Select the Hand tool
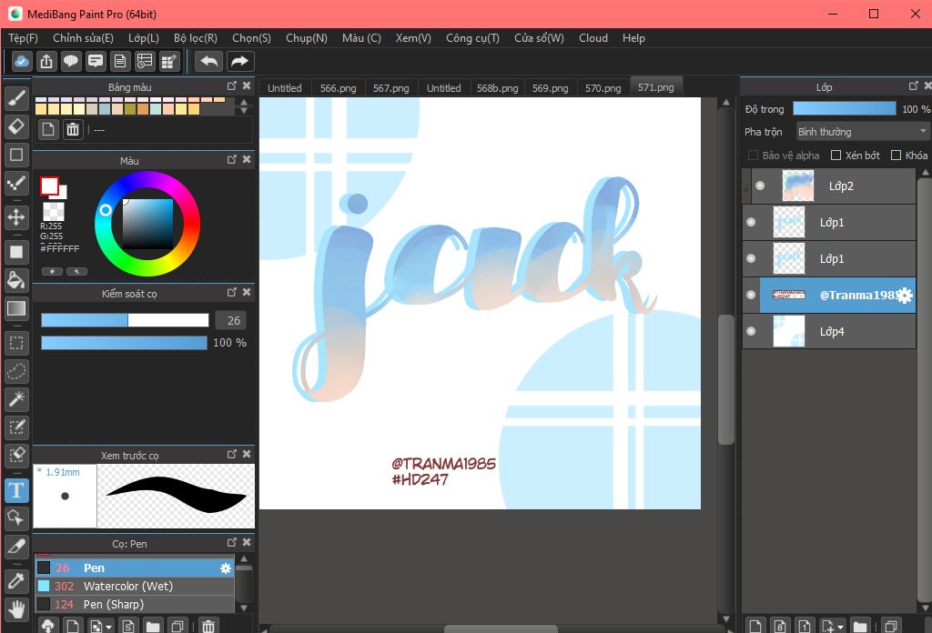 tap(16, 609)
